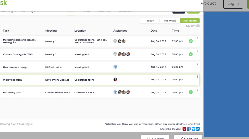The image size is (249, 139).
Task: Share thought on LinkedIn
Action: click(x=198, y=129)
